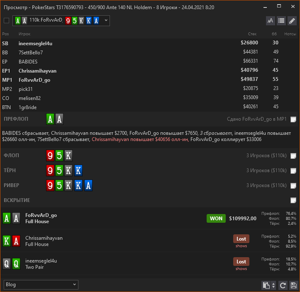Viewport: 300px width, 292px height.
Task: Click the gray Q card of ineemseglel4u
Action: coord(7,264)
